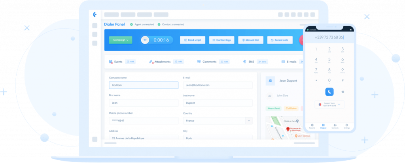The image size is (405, 163).
Task: Switch to Recents tab on phone
Action: (312, 126)
